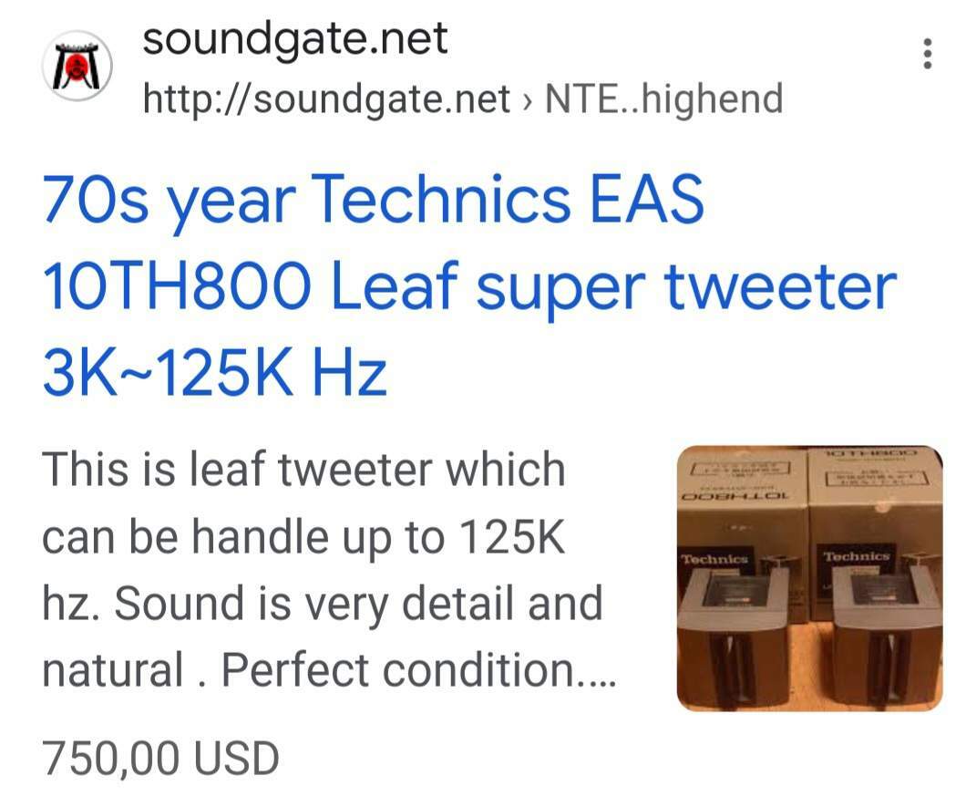966x807 pixels.
Task: Open the '70s year Technics EAS' title link
Action: 374,201
